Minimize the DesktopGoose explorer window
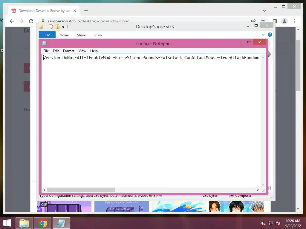 [248, 26]
